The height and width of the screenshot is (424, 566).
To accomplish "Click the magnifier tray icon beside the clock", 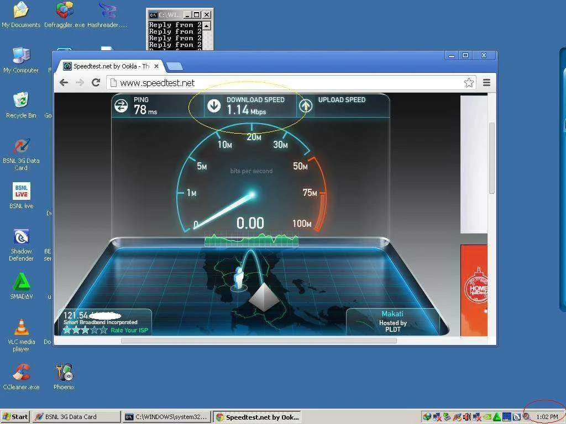I will click(x=526, y=417).
